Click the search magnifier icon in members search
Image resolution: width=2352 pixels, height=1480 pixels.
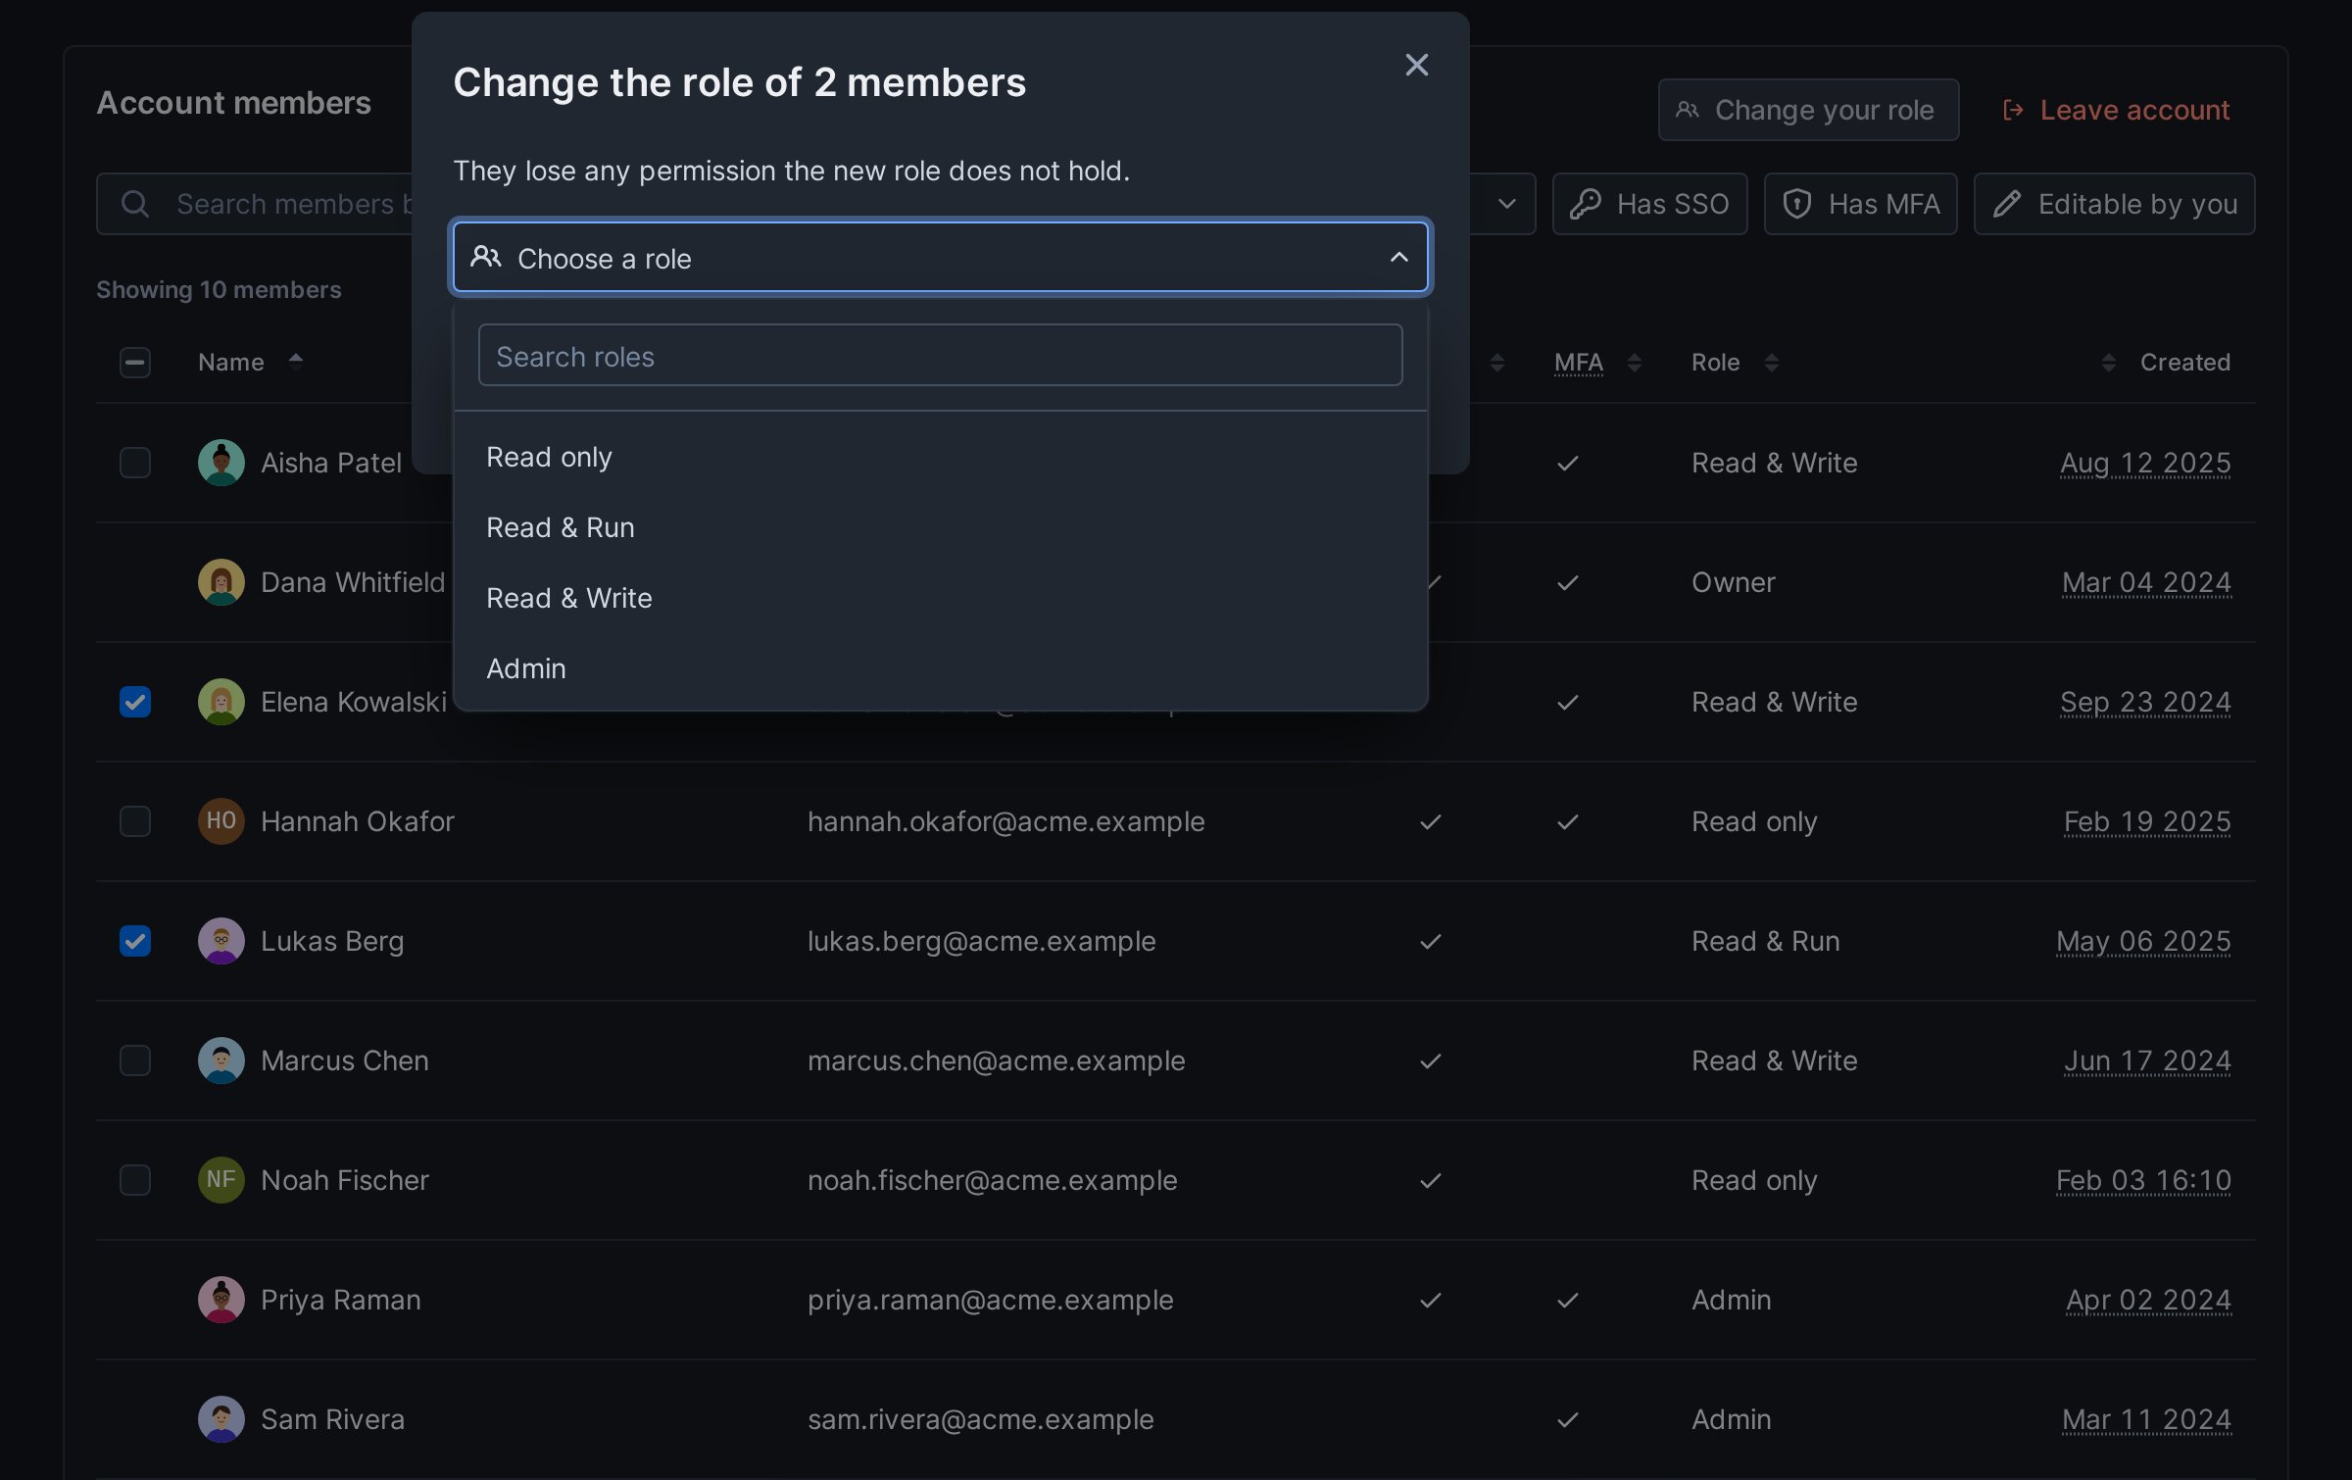[135, 204]
